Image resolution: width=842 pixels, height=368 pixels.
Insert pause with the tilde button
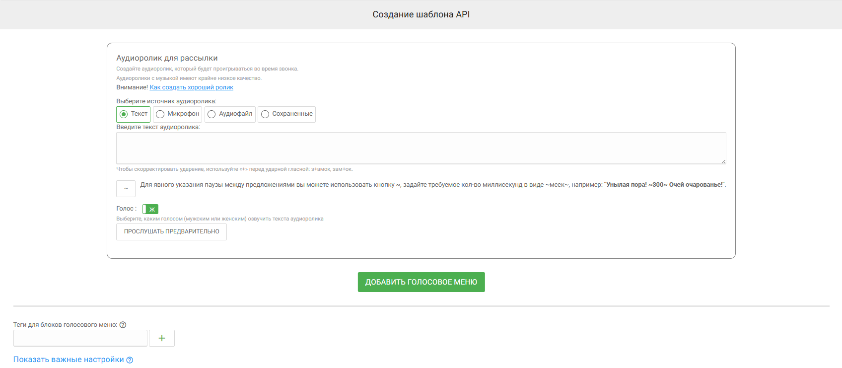(x=126, y=189)
